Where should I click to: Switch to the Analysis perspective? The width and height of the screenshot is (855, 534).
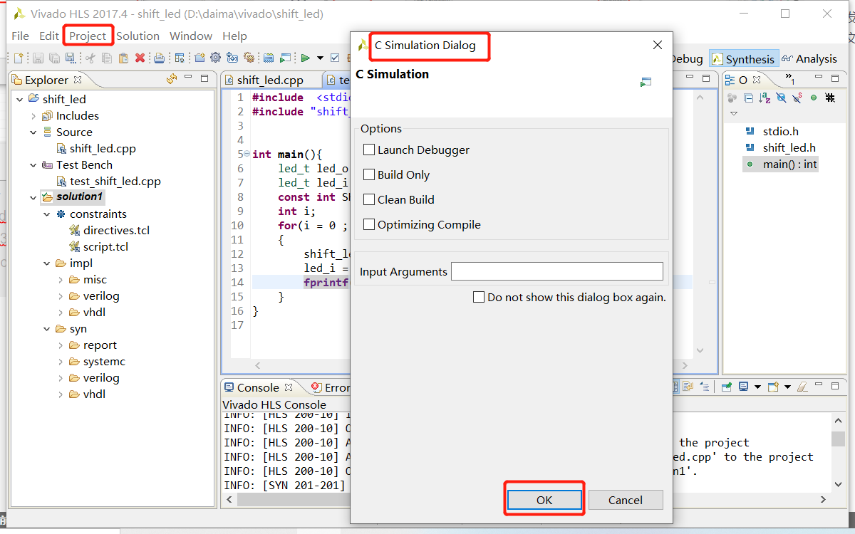(x=809, y=59)
